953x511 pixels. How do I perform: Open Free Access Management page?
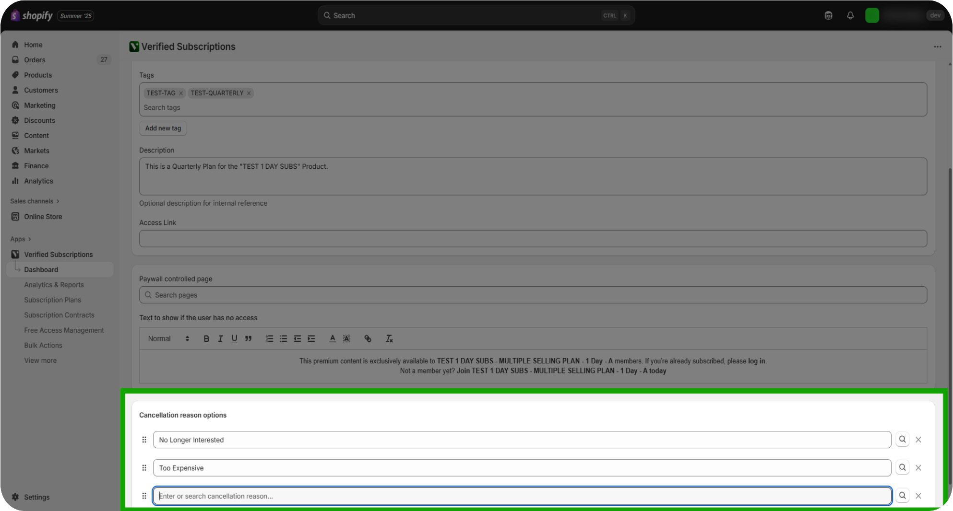coord(64,330)
